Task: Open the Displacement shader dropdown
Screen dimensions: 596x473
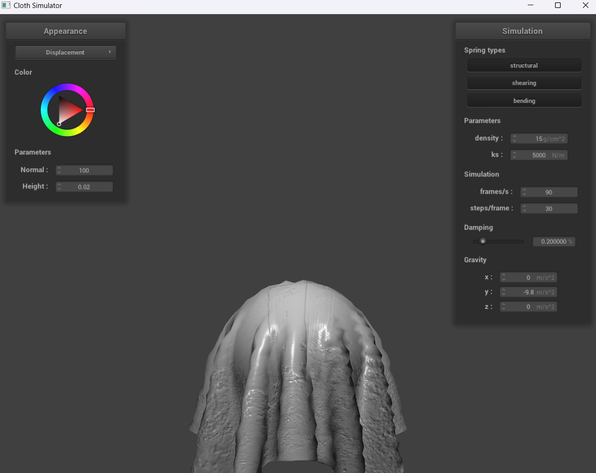Action: [x=65, y=52]
